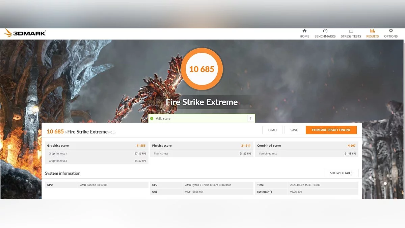Click the 3DMark logo
This screenshot has width=405, height=228.
click(x=25, y=33)
